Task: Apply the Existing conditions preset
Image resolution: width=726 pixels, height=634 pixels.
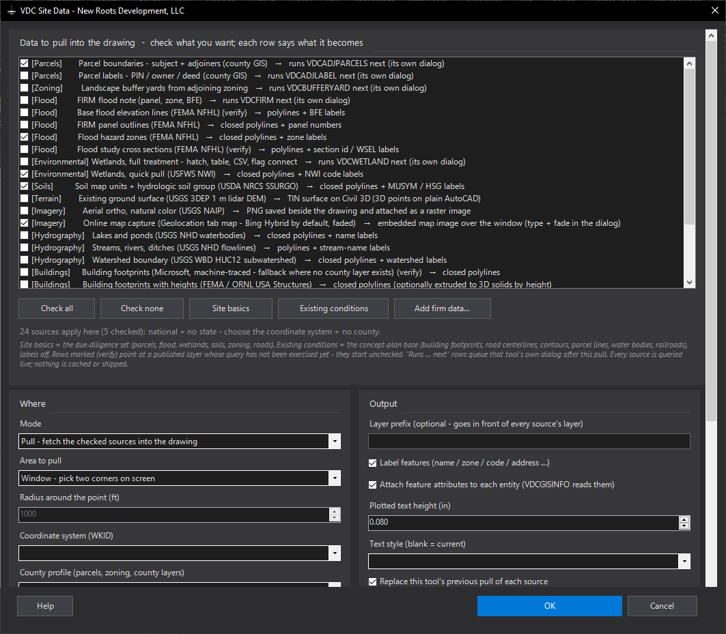Action: [x=333, y=308]
